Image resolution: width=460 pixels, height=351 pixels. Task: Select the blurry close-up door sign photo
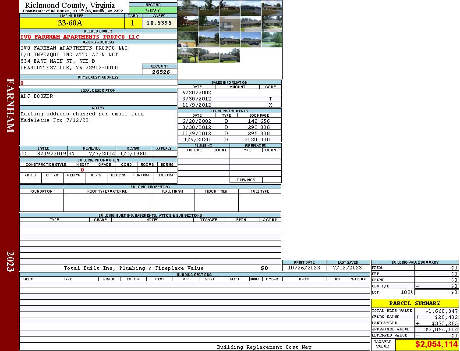pos(230,24)
